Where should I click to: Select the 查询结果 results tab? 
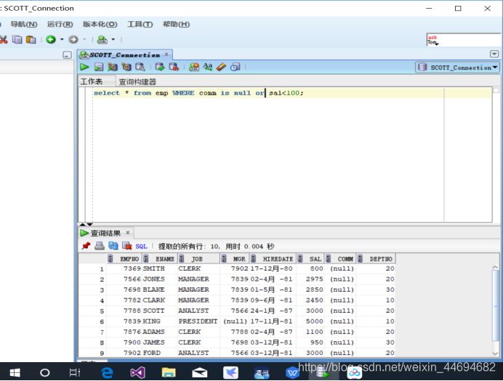click(105, 233)
